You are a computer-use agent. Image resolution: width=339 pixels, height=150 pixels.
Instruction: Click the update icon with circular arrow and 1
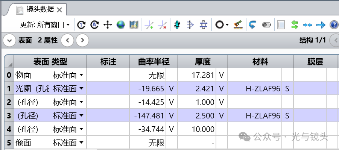[x=81, y=25]
